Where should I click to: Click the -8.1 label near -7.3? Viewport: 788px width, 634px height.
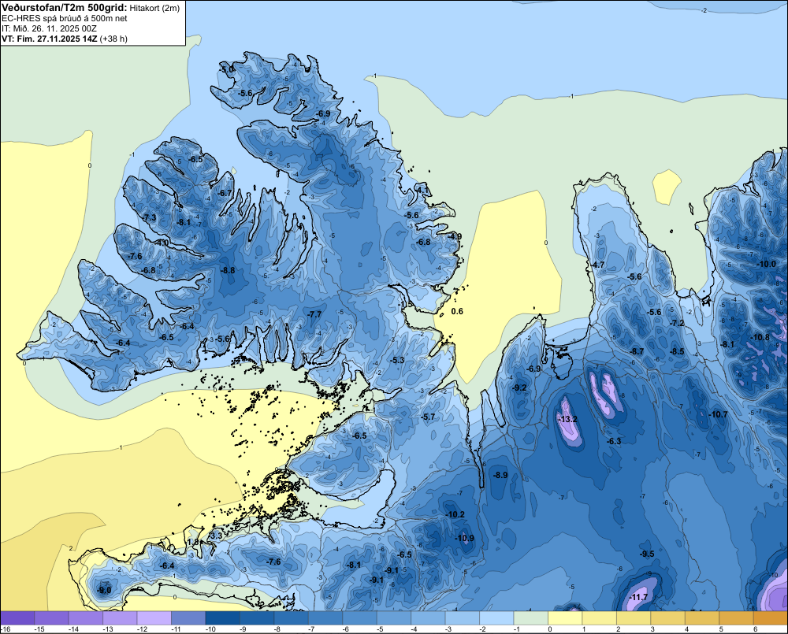coord(184,223)
